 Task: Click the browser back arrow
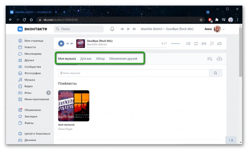click(x=10, y=20)
